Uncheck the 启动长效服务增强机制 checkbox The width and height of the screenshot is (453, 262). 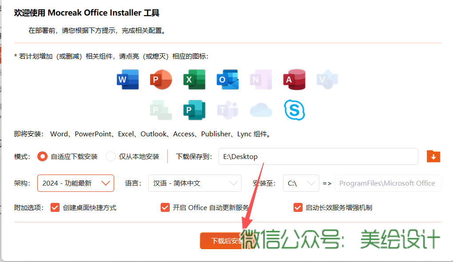pyautogui.click(x=298, y=207)
